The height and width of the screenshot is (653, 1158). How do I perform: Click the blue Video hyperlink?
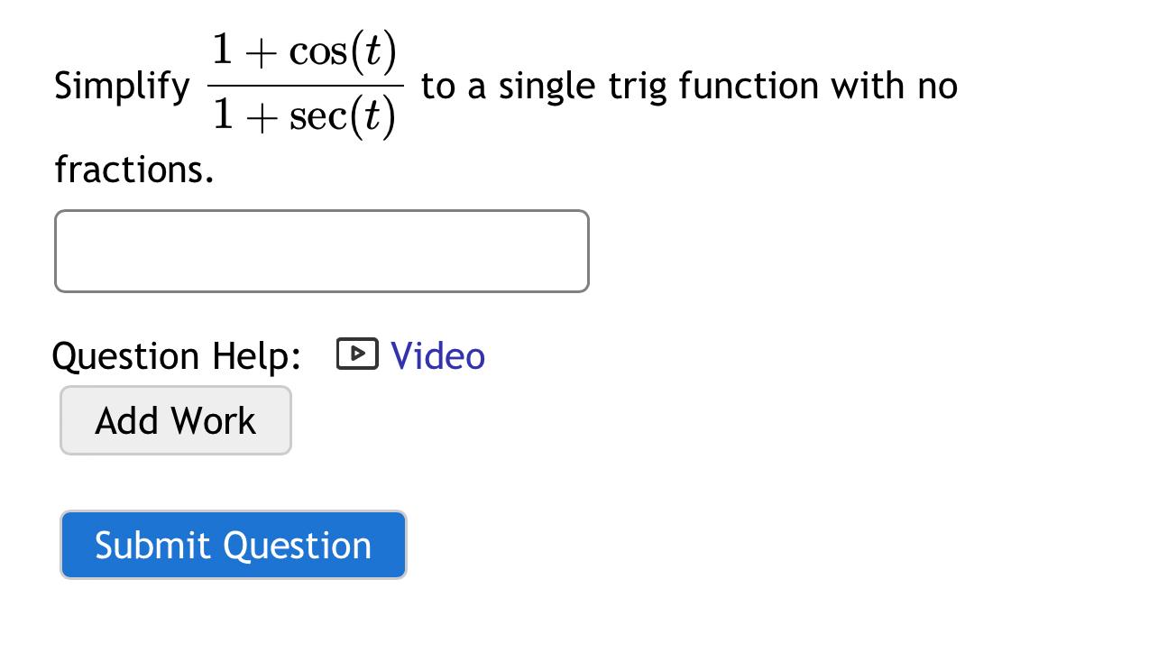click(x=437, y=355)
